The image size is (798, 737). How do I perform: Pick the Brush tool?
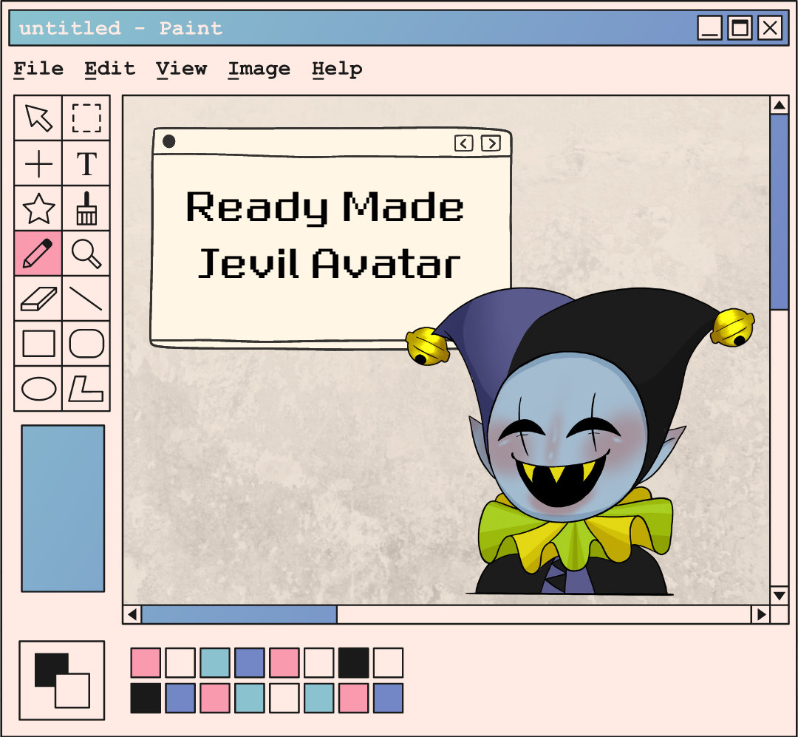point(86,209)
